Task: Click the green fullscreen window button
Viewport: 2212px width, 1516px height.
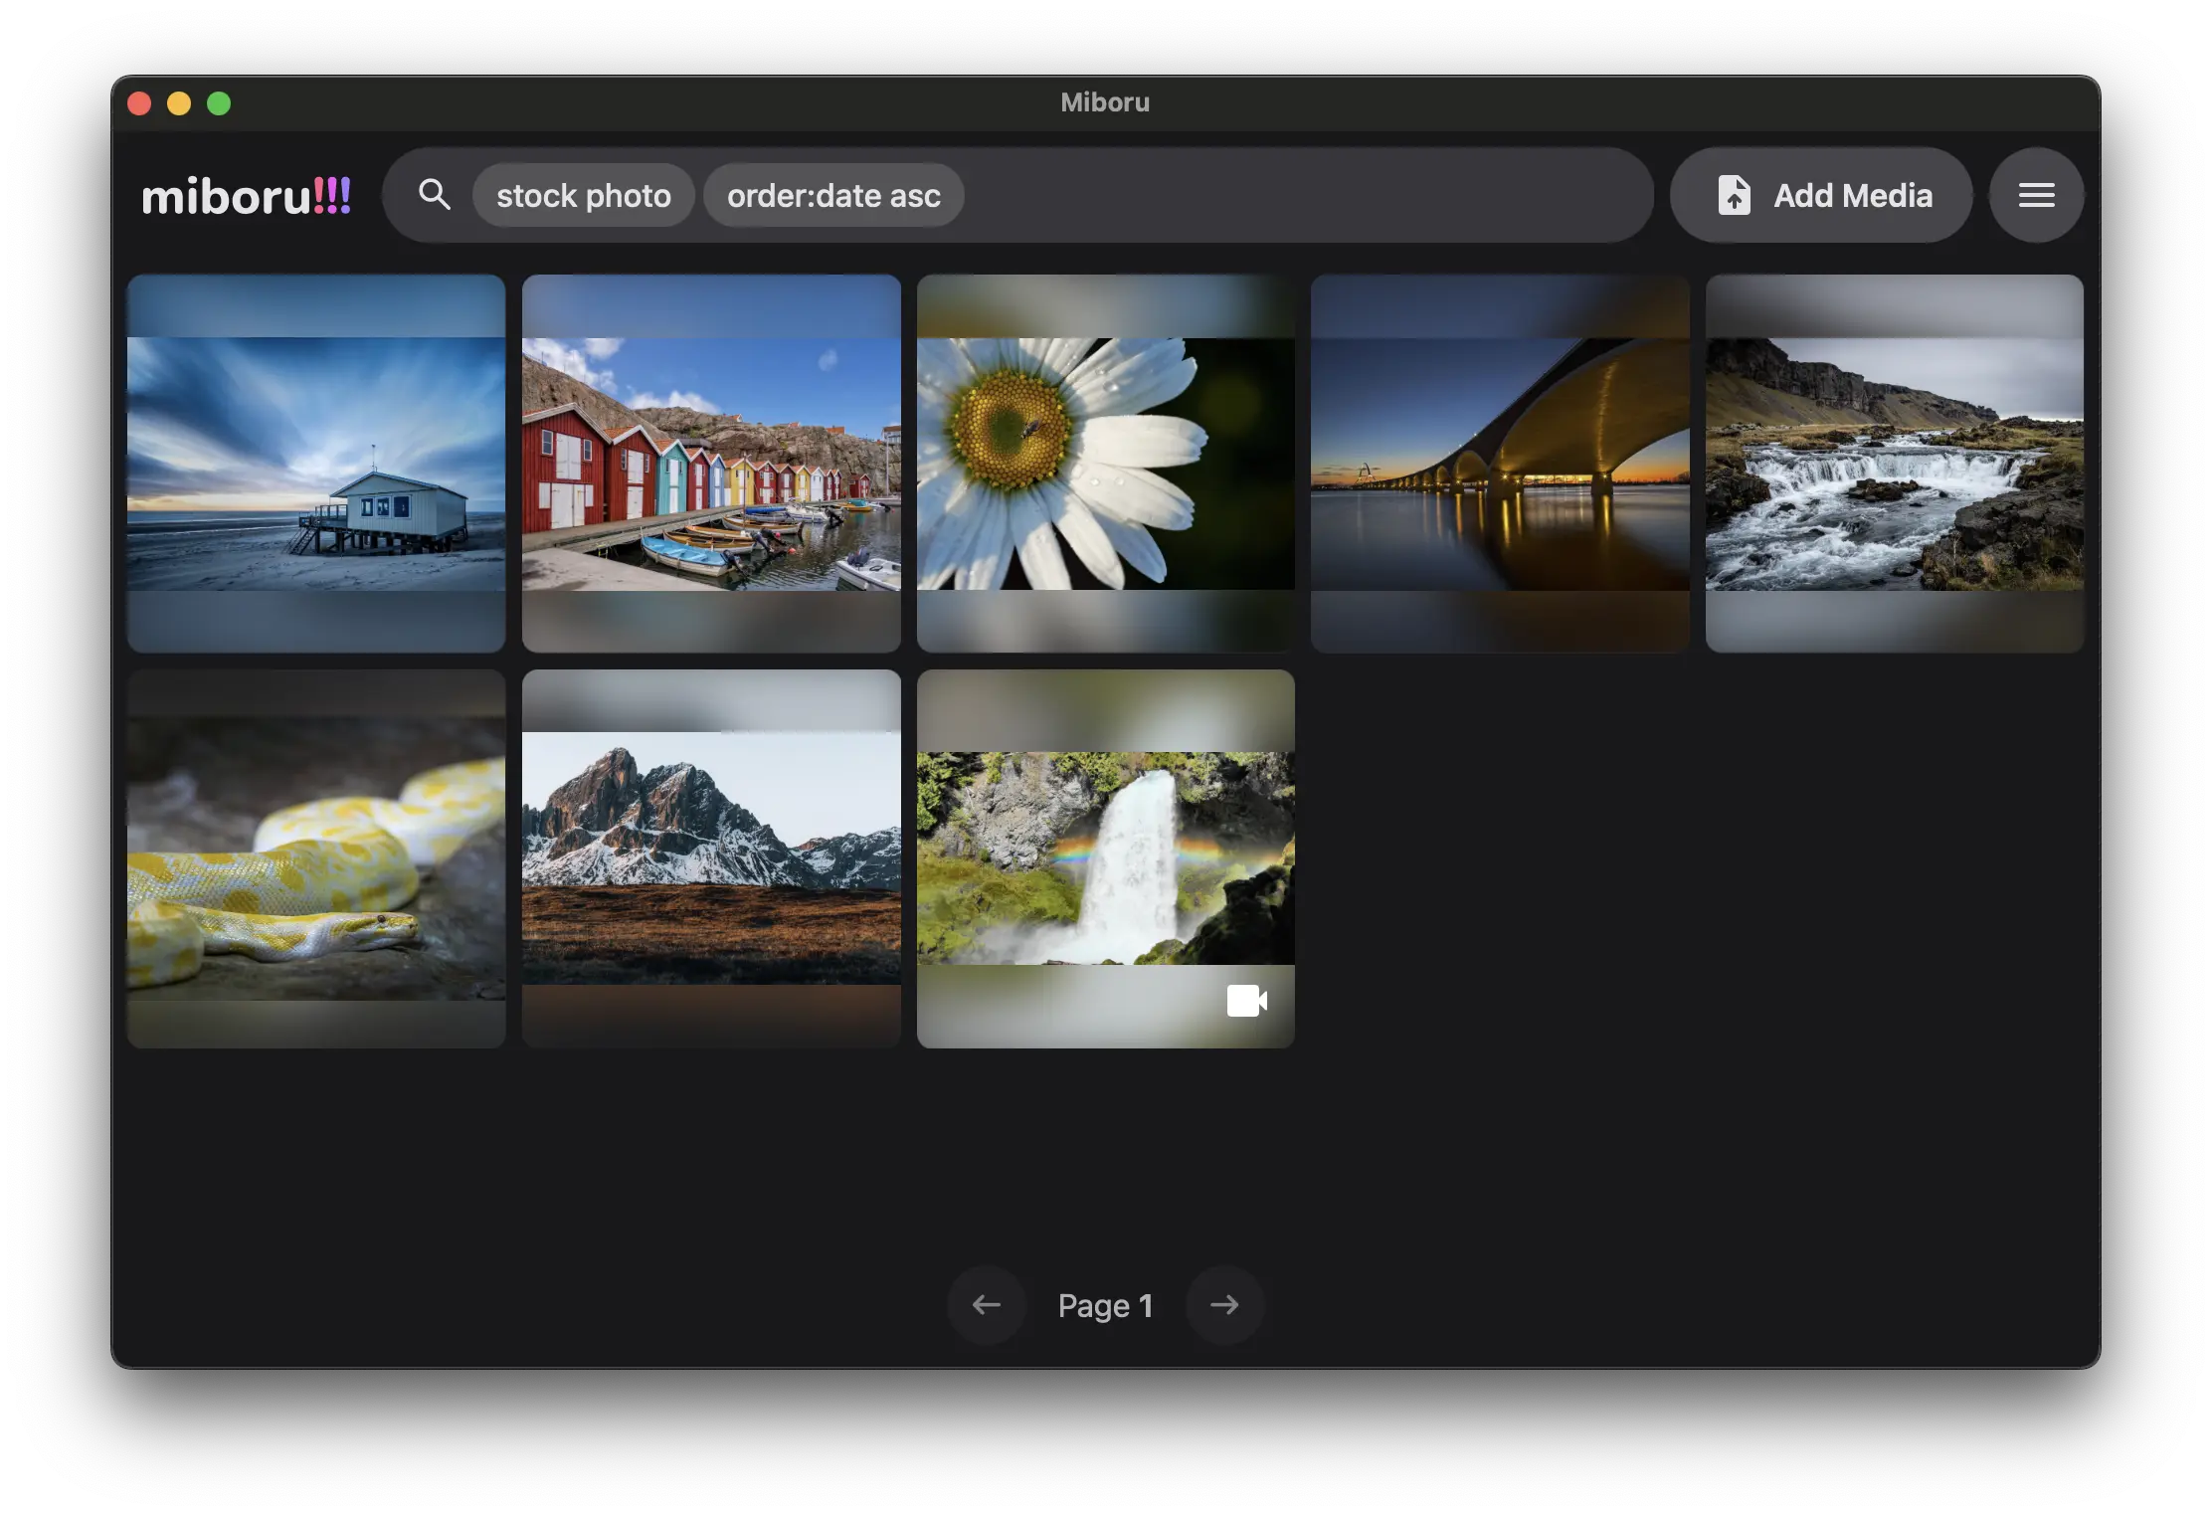Action: coord(219,103)
